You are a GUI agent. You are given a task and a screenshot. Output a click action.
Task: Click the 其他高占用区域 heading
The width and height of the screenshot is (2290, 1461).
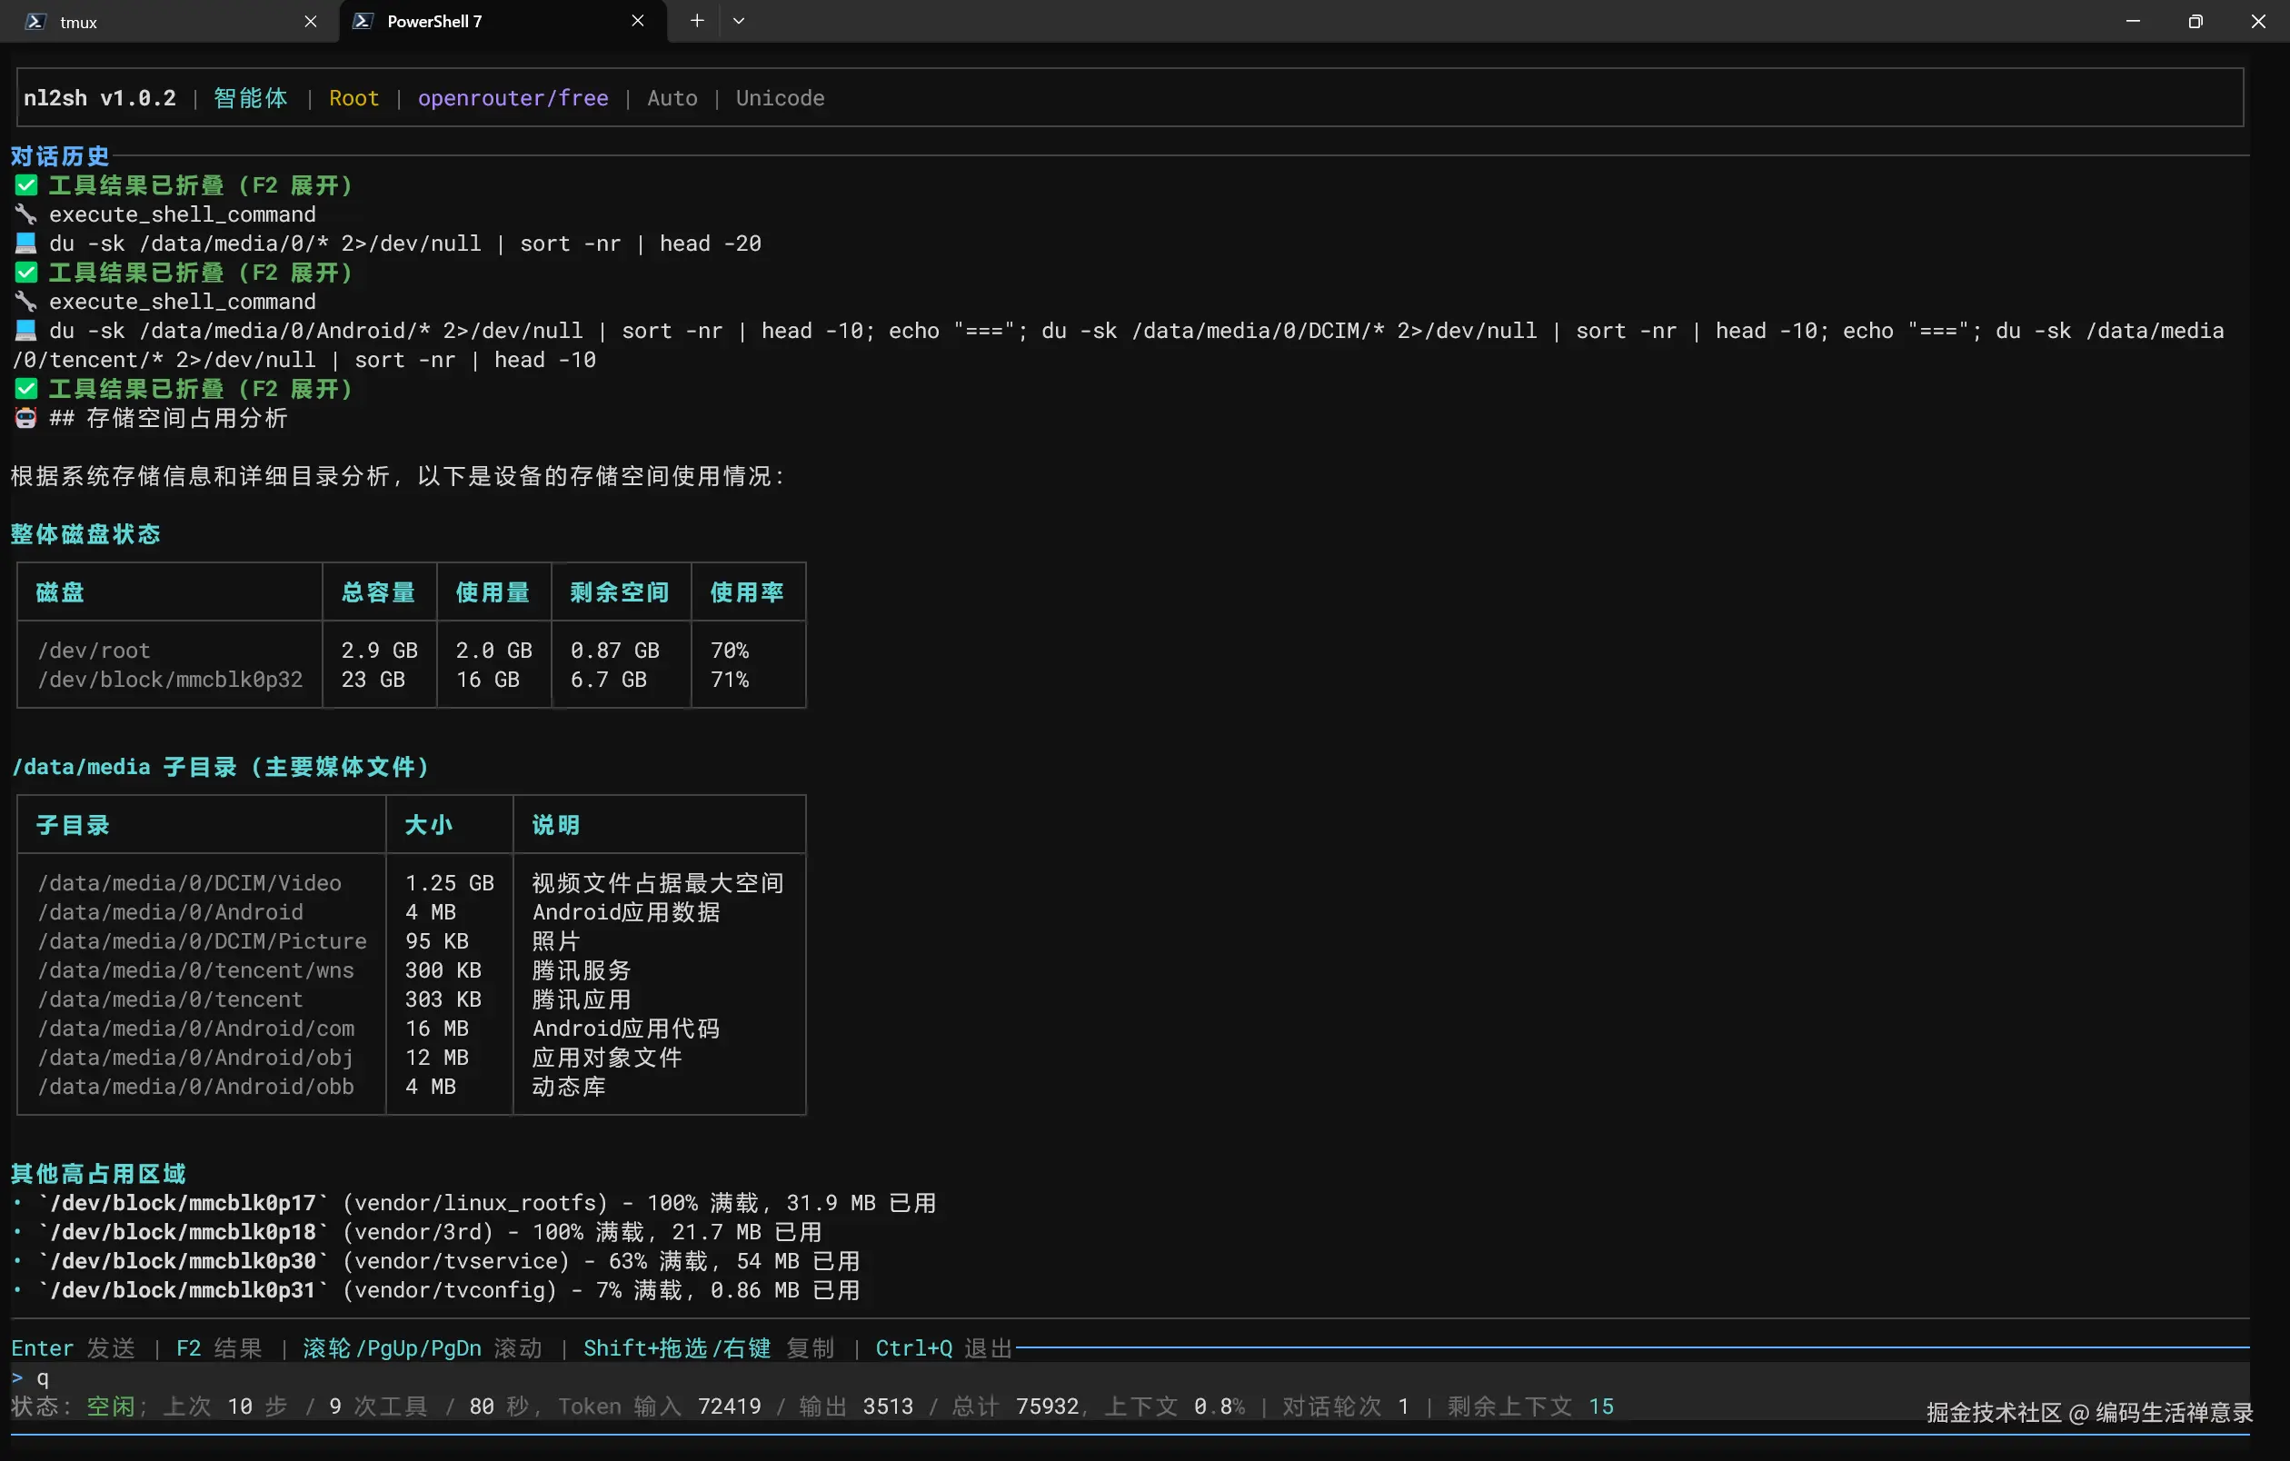(x=98, y=1174)
